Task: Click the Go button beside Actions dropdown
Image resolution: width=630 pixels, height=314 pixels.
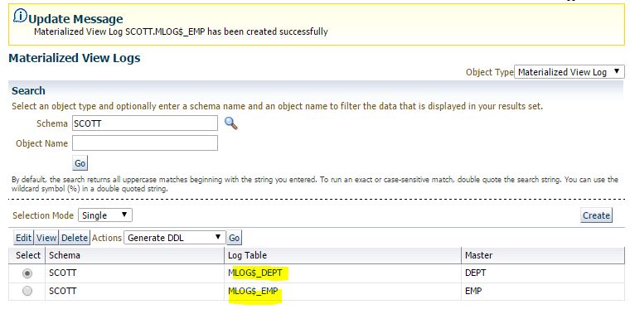Action: click(x=235, y=238)
